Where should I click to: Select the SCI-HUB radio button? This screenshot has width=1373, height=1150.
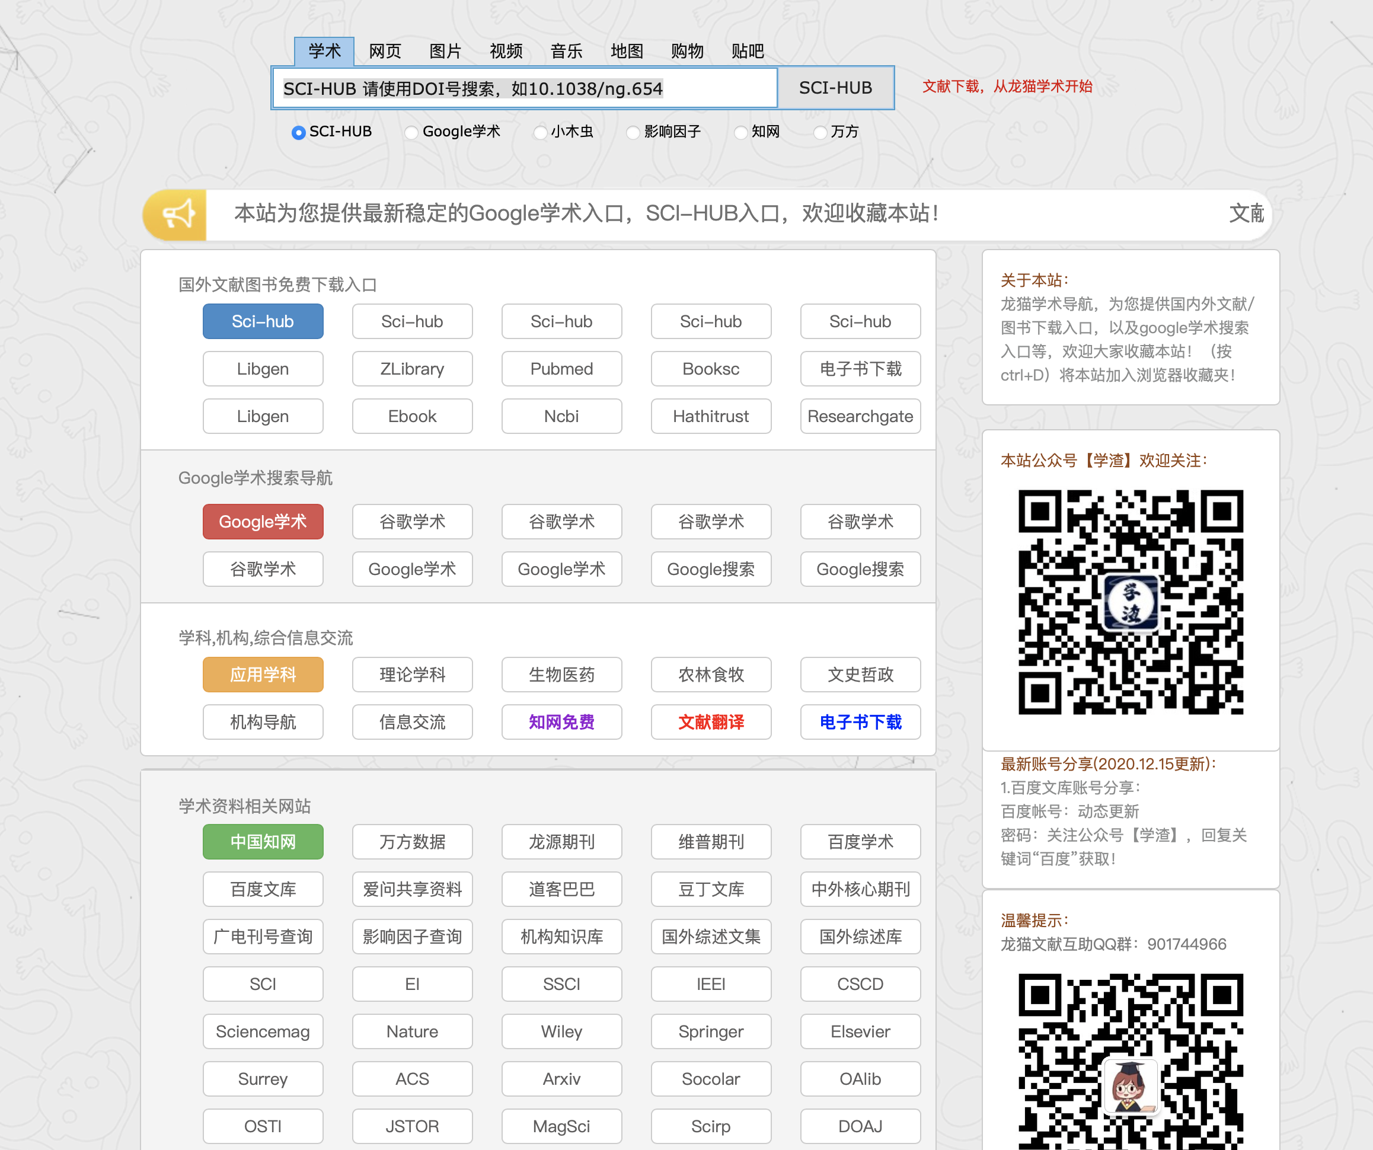tap(298, 132)
